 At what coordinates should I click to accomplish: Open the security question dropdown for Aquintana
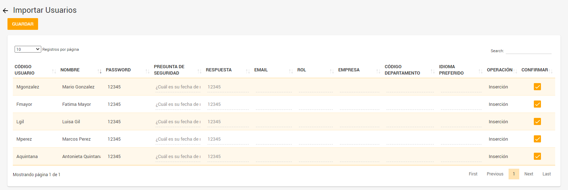tap(178, 157)
